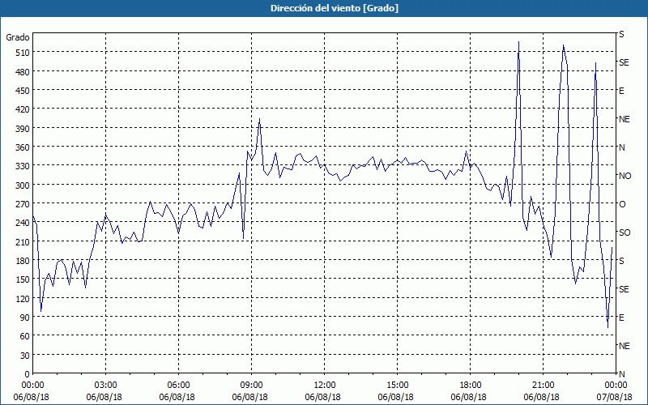The image size is (648, 405).
Task: Click the 510 y-axis value
Action: point(23,53)
